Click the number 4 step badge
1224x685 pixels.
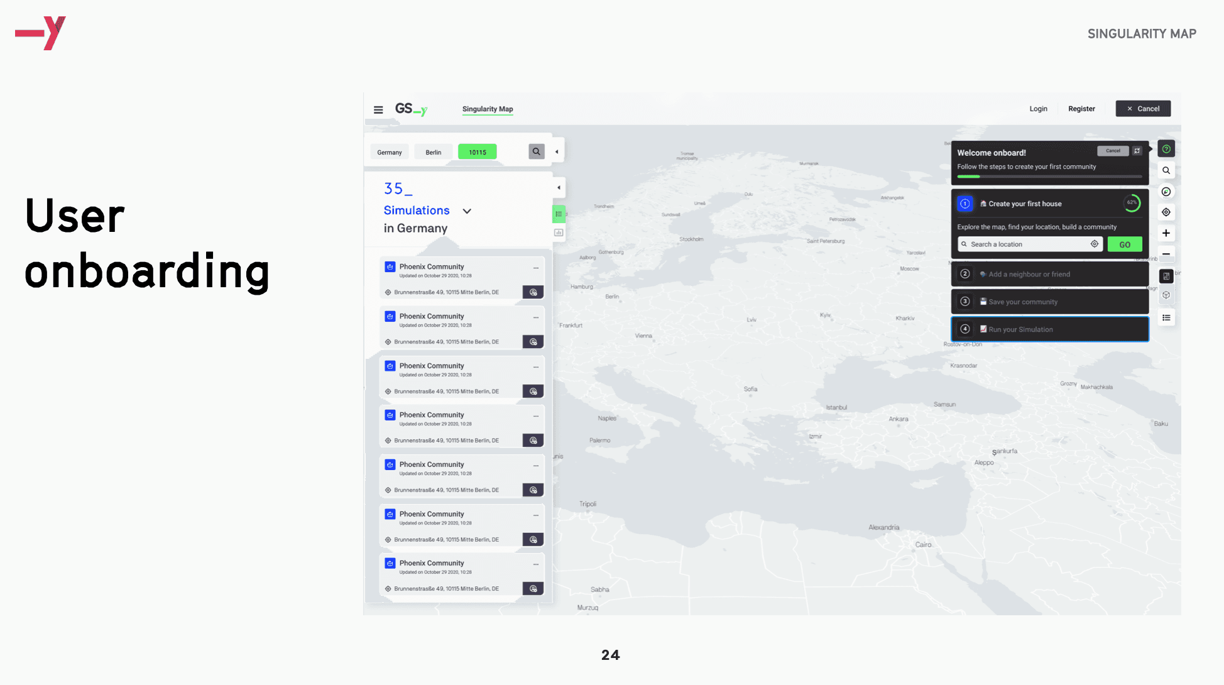965,329
